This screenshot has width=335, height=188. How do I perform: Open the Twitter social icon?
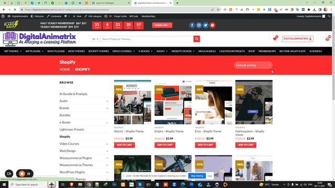point(206,25)
